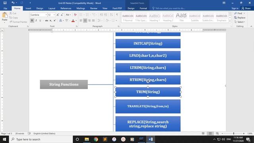Apply strikethrough formatting

click(x=46, y=21)
